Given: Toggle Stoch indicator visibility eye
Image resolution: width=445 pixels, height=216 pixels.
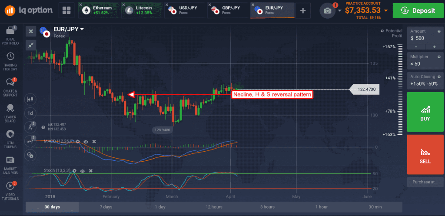Looking at the screenshot, I should point(82,171).
